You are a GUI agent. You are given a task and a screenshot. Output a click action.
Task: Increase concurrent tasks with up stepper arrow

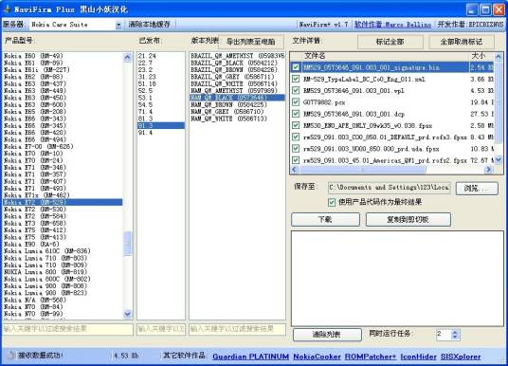[x=455, y=332]
